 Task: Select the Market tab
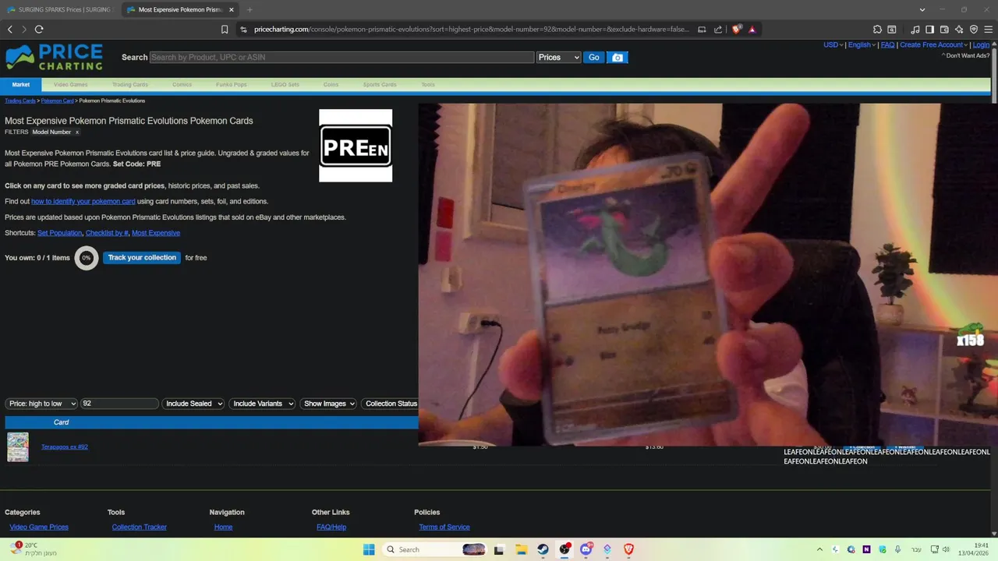21,85
